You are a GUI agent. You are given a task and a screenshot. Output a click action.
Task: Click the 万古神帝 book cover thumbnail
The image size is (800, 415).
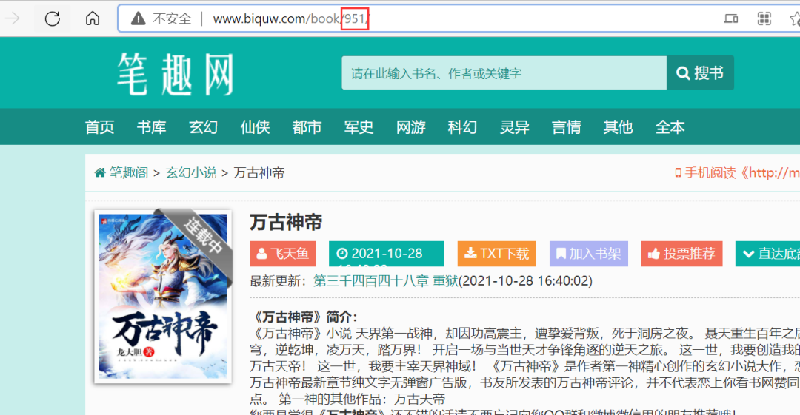pyautogui.click(x=163, y=296)
